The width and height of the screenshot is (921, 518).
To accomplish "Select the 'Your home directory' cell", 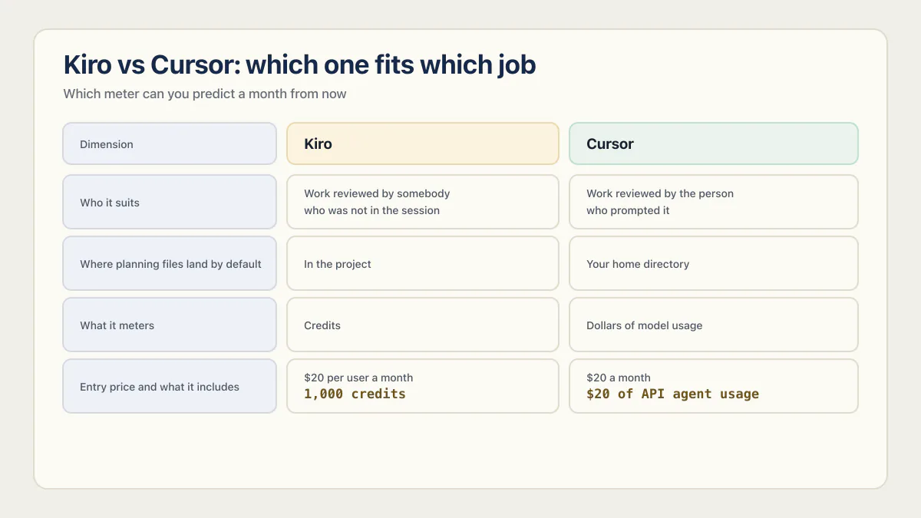I will point(714,263).
